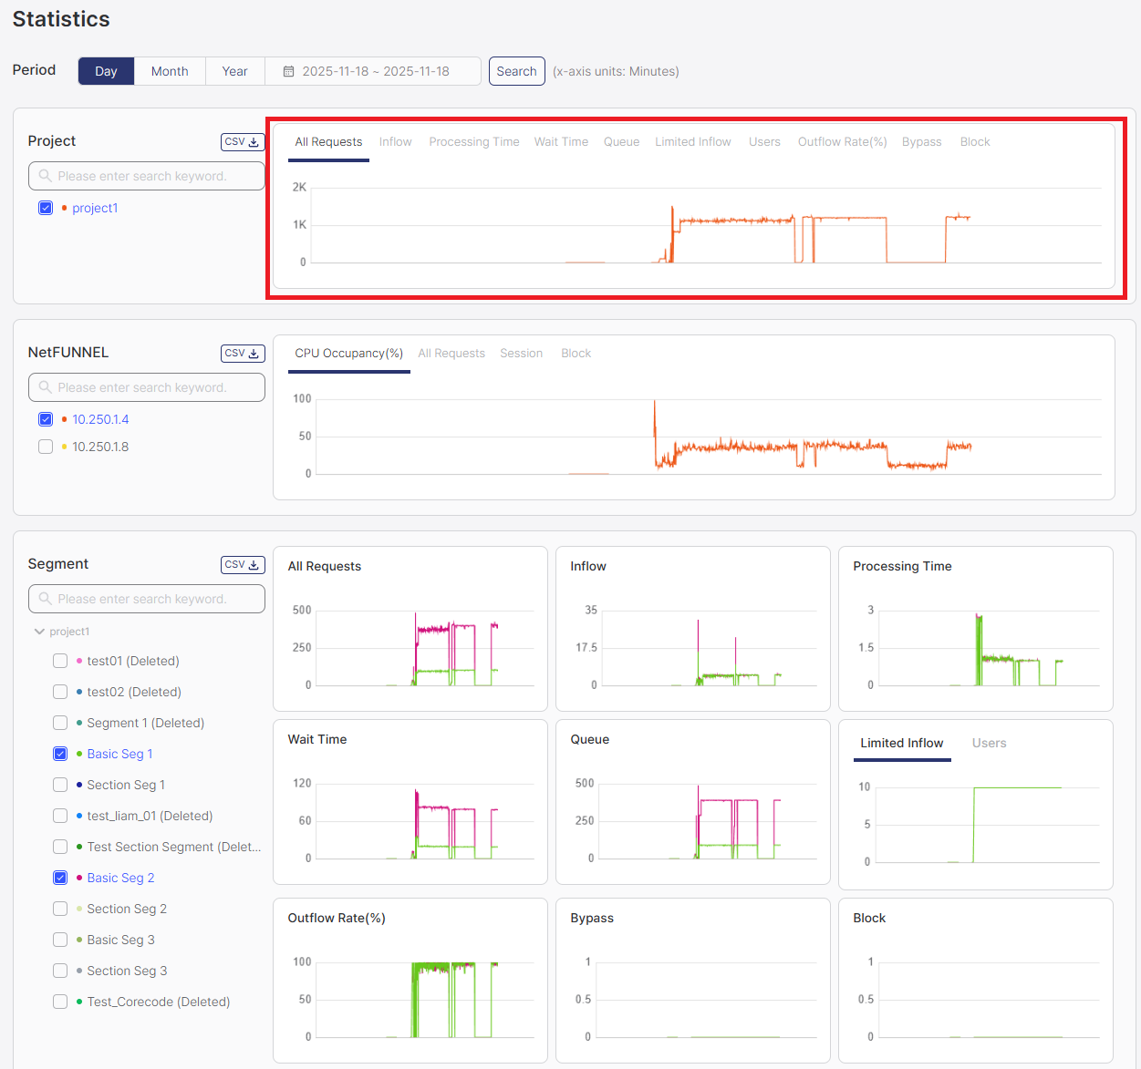Click search magnifier in Project search box

coord(45,176)
